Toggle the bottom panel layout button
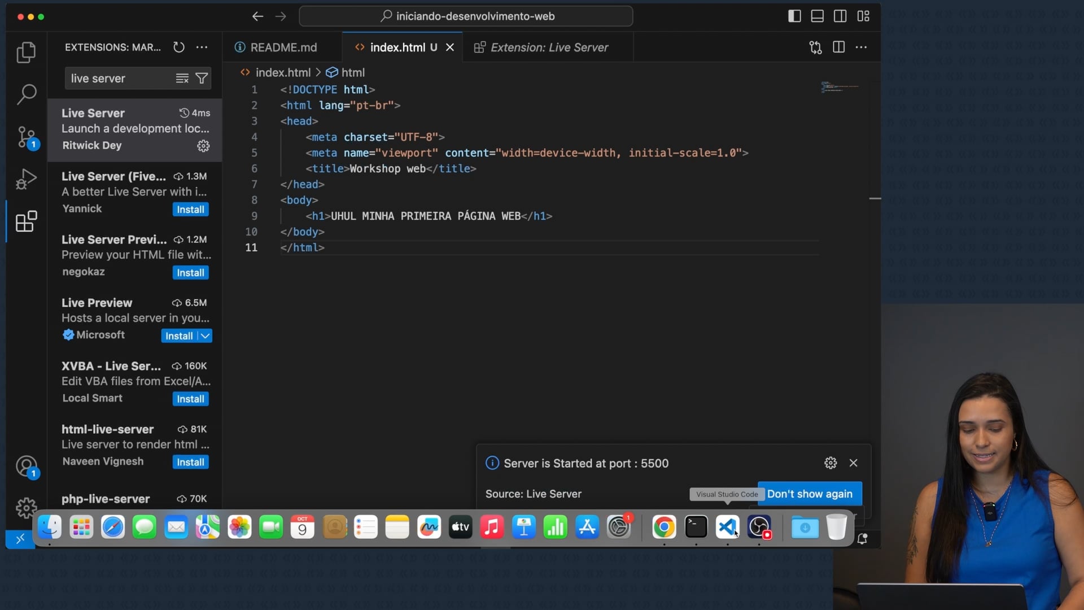Image resolution: width=1084 pixels, height=610 pixels. 817,16
